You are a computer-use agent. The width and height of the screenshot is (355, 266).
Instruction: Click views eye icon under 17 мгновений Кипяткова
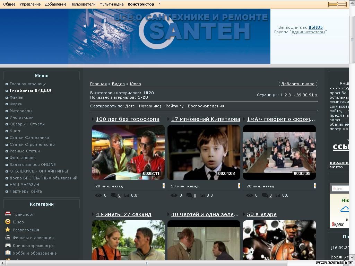tap(174, 195)
